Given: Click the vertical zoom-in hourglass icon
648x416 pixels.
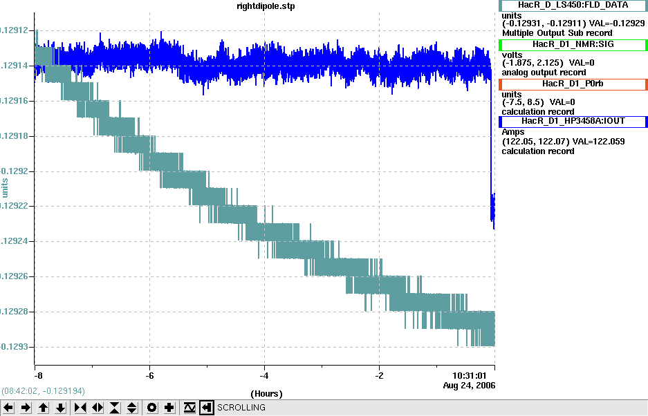Looking at the screenshot, I should (115, 408).
